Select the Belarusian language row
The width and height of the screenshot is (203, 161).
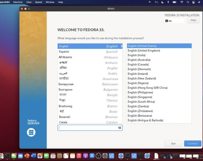pos(90,84)
